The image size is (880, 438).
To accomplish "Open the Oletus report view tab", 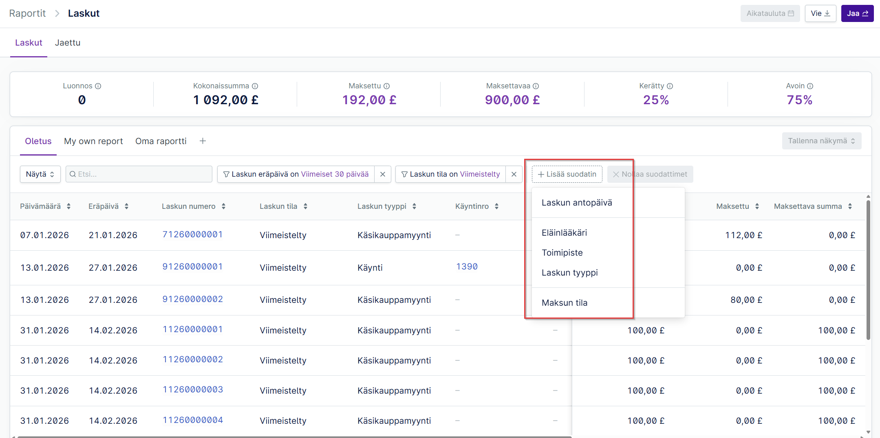I will coord(38,141).
